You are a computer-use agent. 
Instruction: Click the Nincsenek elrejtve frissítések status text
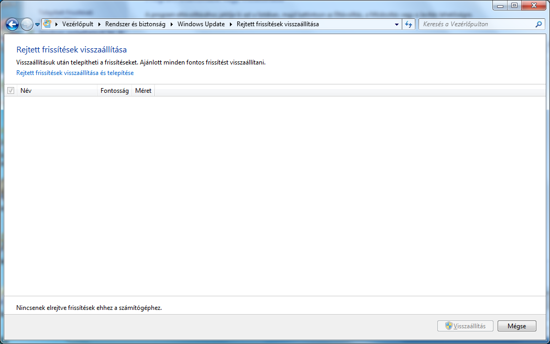pos(89,308)
